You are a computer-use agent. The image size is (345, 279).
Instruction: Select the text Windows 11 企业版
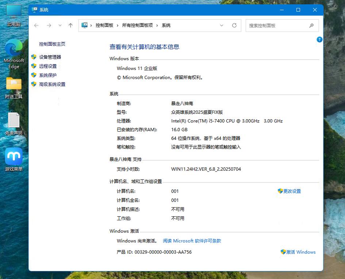[137, 68]
